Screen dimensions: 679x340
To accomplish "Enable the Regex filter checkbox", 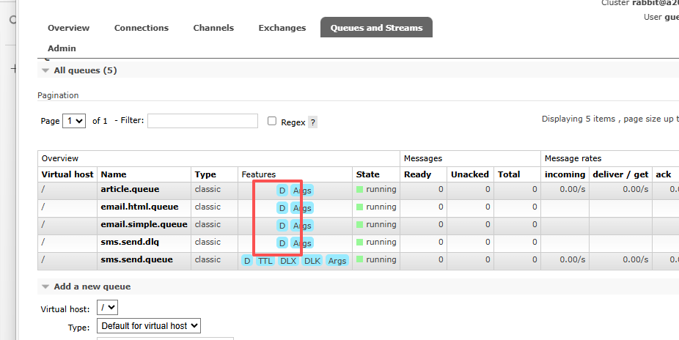I will pos(272,122).
